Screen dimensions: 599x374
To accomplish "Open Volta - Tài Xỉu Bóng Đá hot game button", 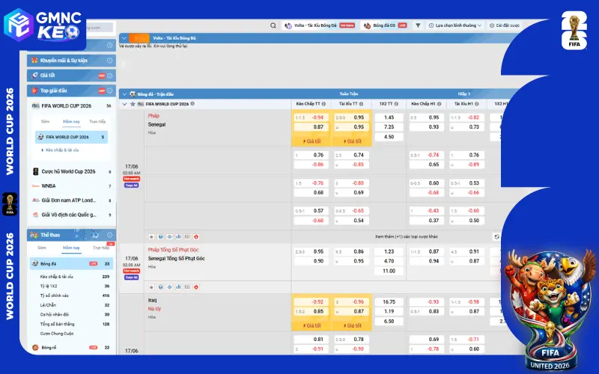I will pos(320,25).
